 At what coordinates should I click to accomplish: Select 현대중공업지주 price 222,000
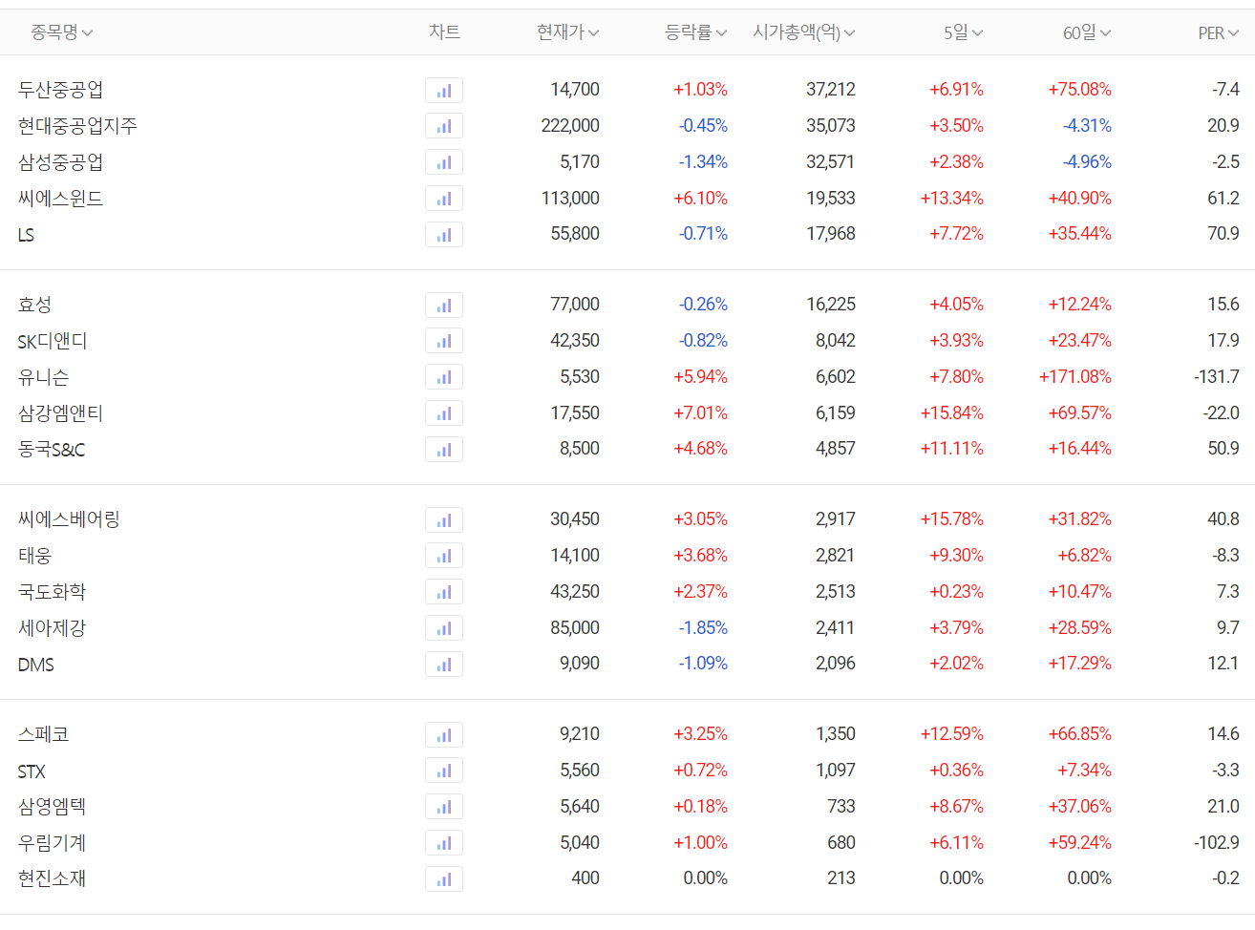[570, 126]
